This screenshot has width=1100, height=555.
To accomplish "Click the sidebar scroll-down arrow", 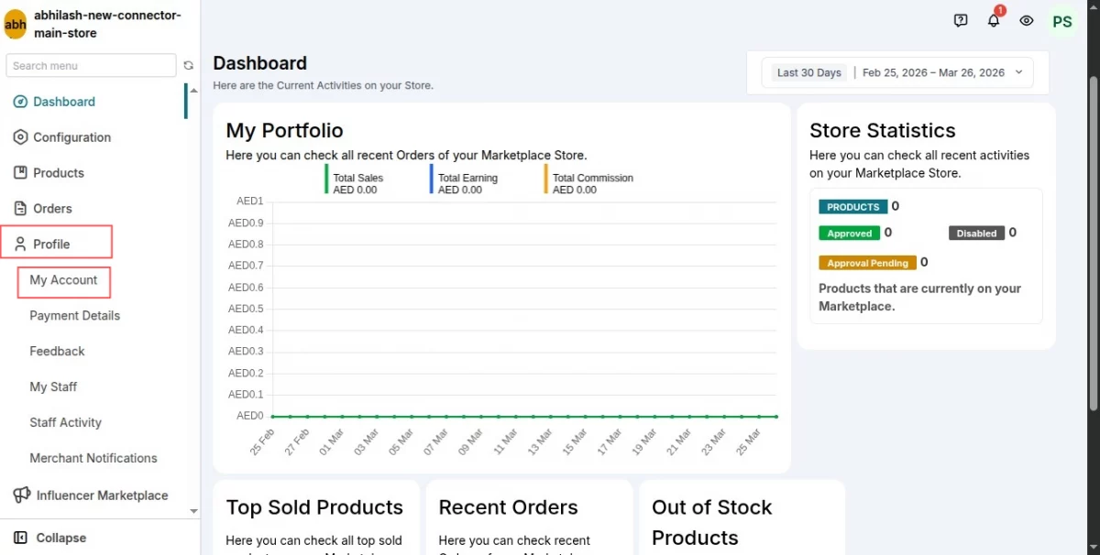I will (x=193, y=511).
